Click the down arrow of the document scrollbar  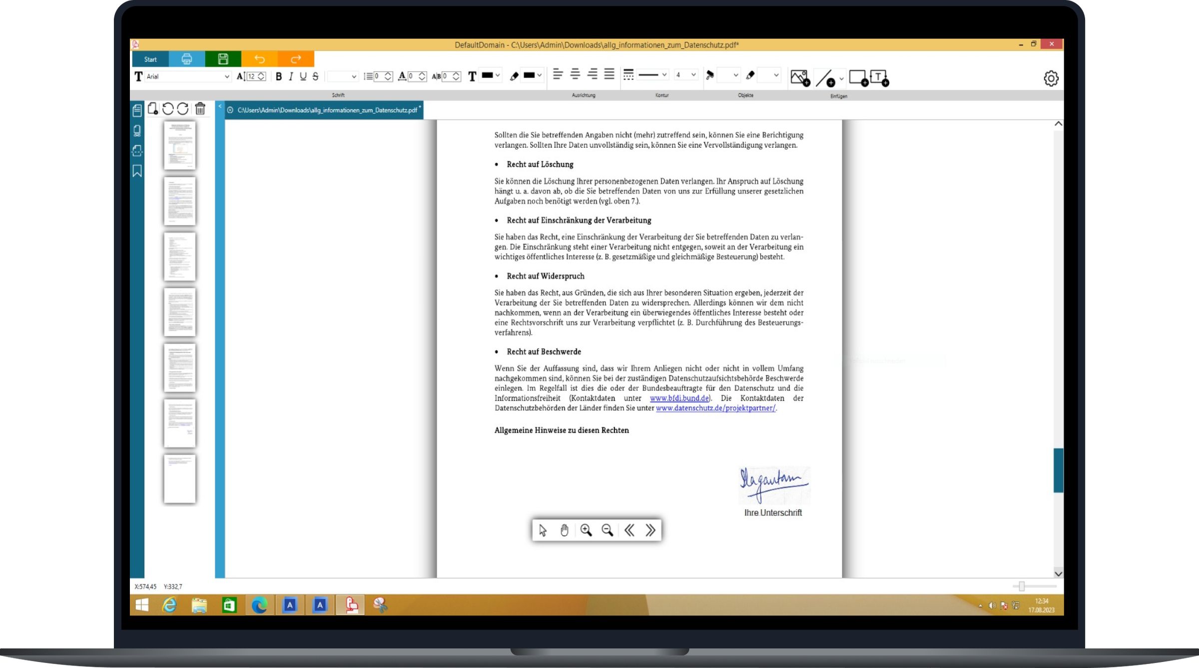[1058, 574]
